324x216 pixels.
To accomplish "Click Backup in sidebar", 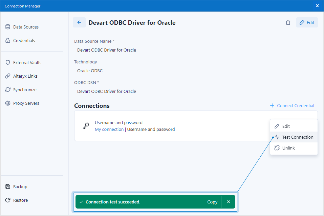I will pyautogui.click(x=20, y=186).
